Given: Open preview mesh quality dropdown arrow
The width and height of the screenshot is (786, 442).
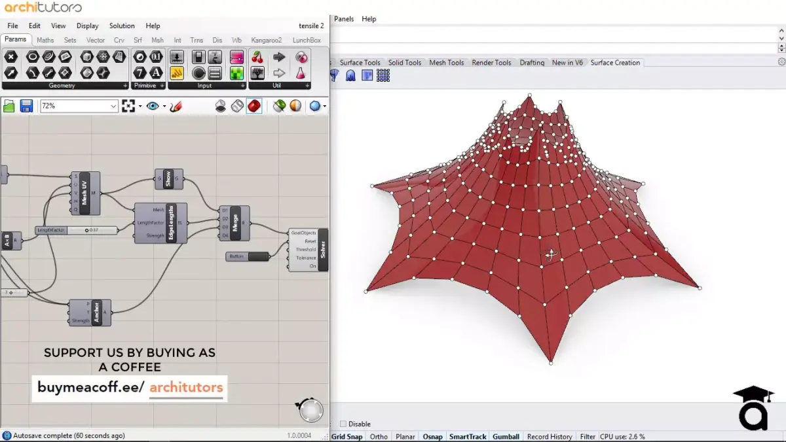Looking at the screenshot, I should pyautogui.click(x=325, y=106).
